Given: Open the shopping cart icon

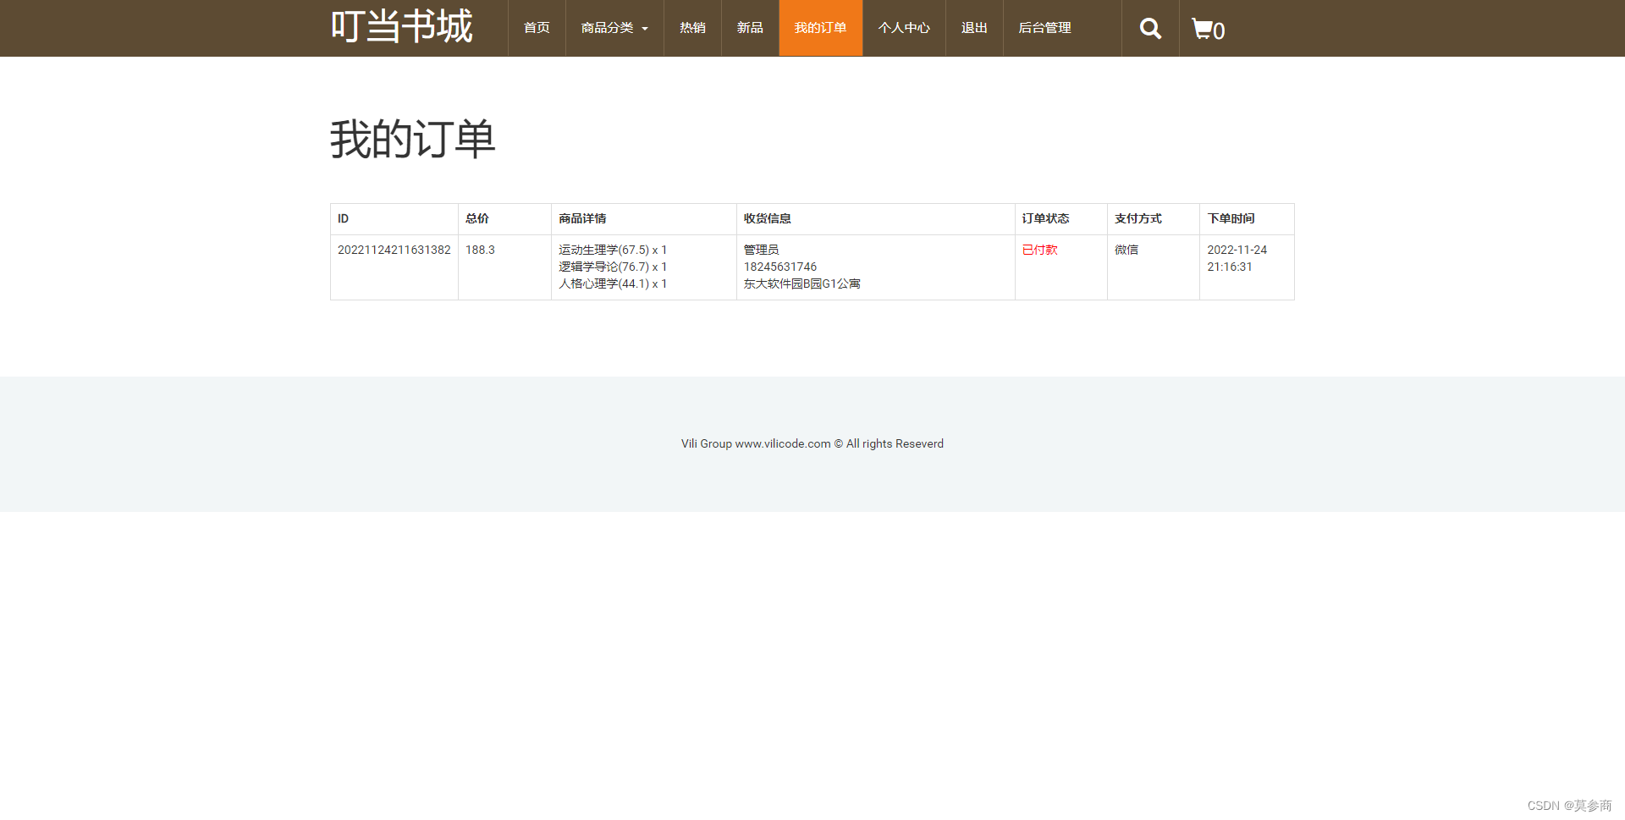Looking at the screenshot, I should (x=1203, y=28).
